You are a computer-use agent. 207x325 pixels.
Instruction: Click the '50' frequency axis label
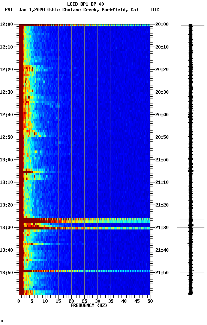[150, 301]
